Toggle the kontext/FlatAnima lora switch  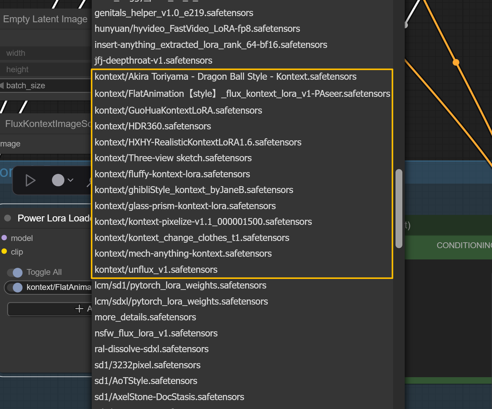point(15,287)
